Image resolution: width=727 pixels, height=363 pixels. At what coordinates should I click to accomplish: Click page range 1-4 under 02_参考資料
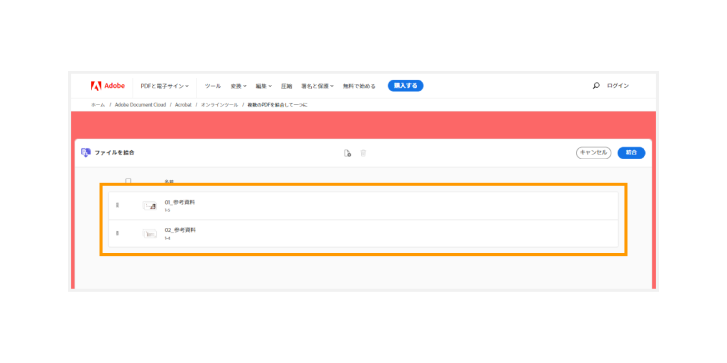(x=167, y=238)
